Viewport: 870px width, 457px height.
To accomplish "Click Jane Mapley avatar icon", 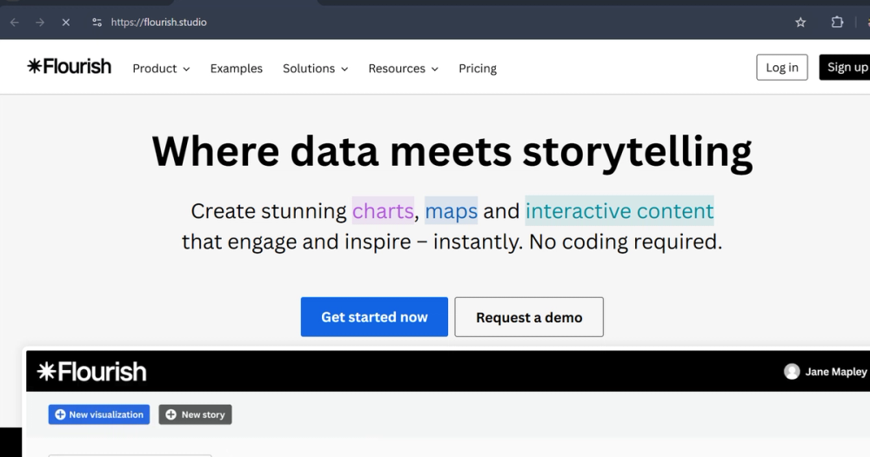I will tap(792, 372).
